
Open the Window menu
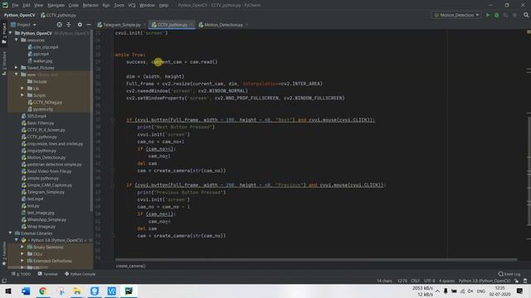point(147,6)
